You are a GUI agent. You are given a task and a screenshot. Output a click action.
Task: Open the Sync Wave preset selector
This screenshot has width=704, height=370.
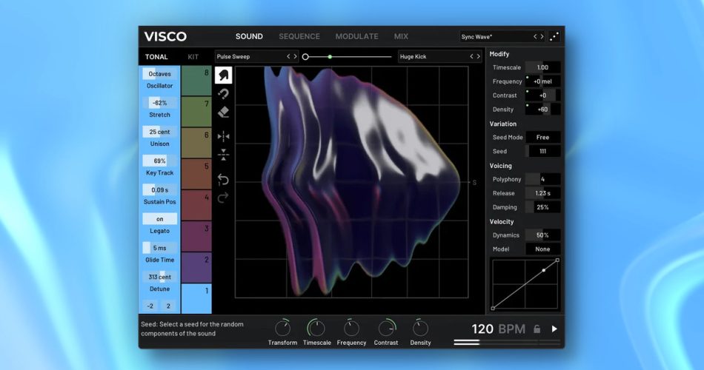tap(495, 36)
